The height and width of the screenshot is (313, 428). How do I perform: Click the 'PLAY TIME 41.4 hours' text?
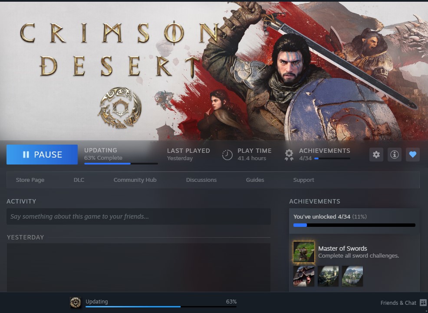point(254,154)
